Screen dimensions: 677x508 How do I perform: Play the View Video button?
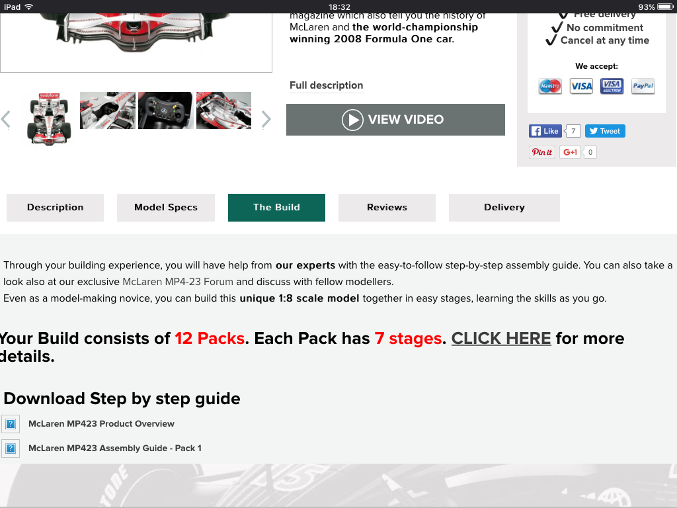coord(395,120)
